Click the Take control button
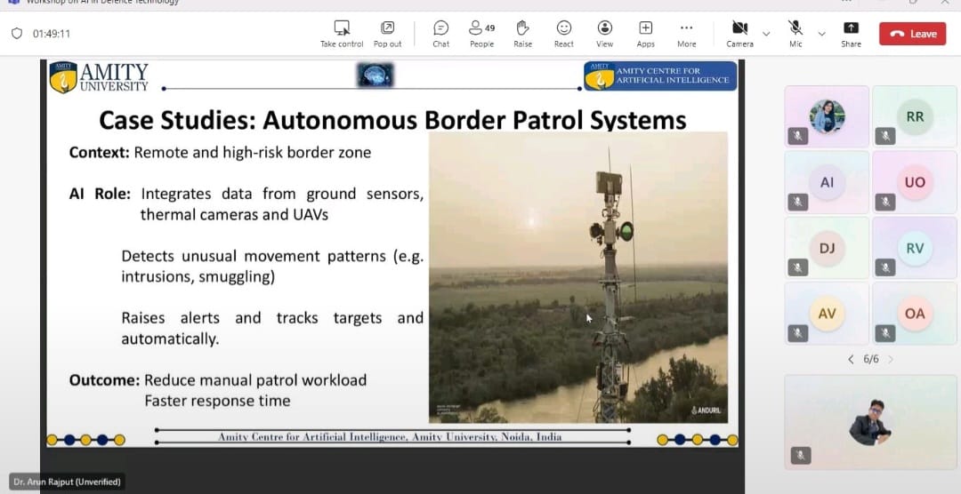 tap(342, 34)
